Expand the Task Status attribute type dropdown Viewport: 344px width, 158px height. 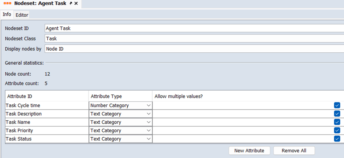120,139
